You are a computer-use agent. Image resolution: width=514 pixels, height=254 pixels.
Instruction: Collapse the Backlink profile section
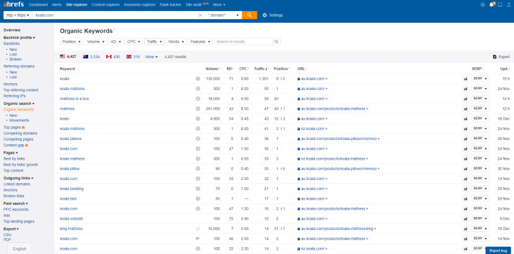coord(19,38)
